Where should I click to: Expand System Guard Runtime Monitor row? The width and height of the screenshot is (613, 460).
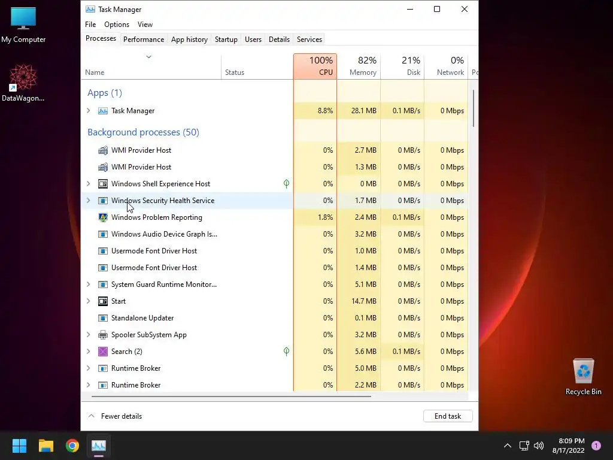[89, 285]
